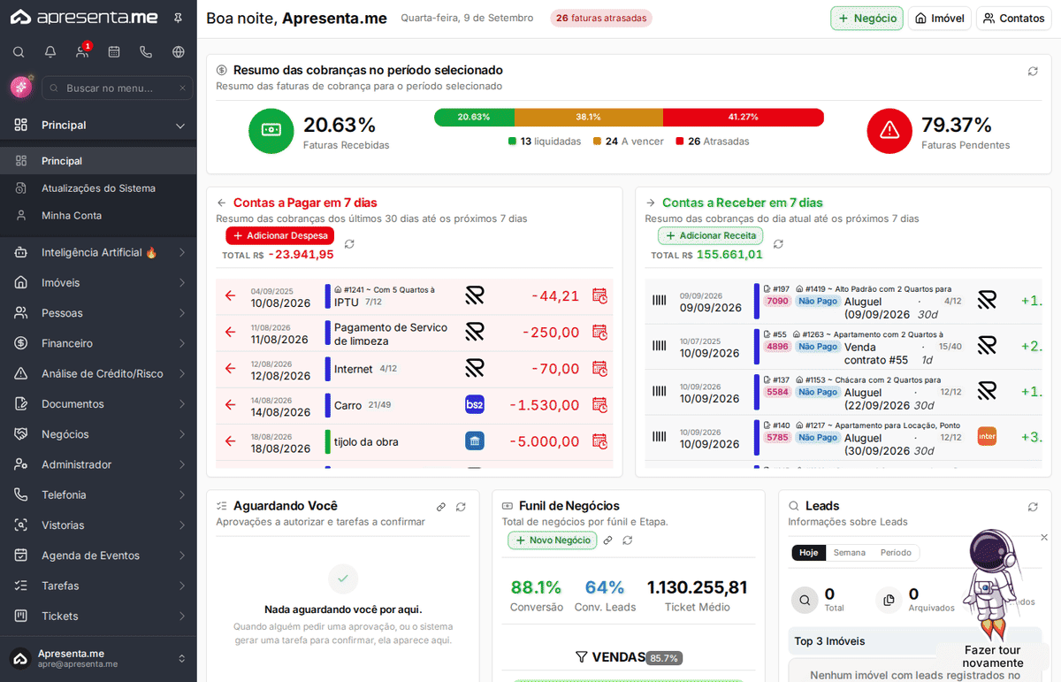Image resolution: width=1061 pixels, height=682 pixels.
Task: Click the people icon with the red badge
Action: [82, 52]
